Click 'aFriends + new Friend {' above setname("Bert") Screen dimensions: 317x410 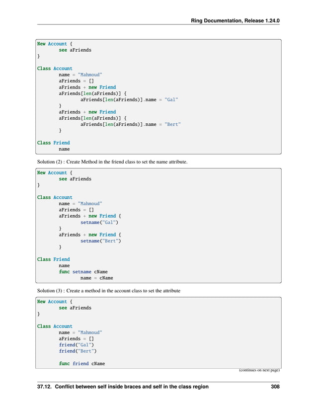[90, 235]
